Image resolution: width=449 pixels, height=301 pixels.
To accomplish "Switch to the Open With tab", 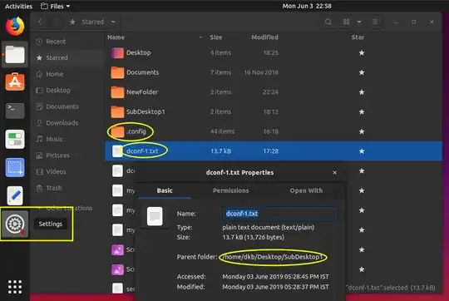I will pos(306,190).
